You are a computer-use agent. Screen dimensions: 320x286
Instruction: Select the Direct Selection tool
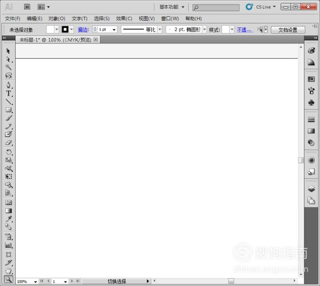8,59
